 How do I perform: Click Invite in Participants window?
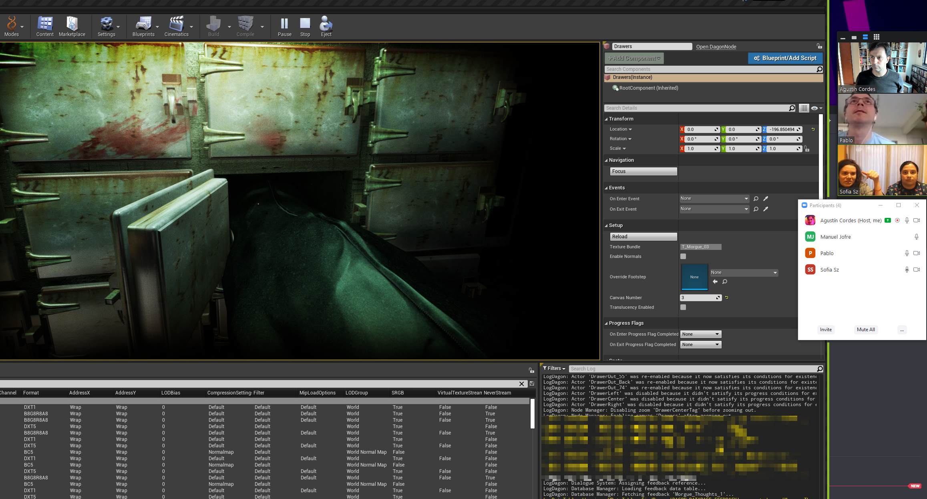click(826, 330)
